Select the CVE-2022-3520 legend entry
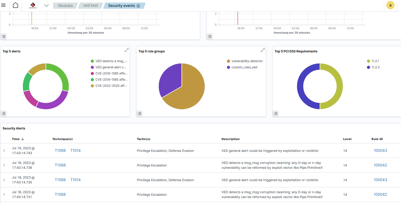The width and height of the screenshot is (401, 204). pyautogui.click(x=109, y=86)
